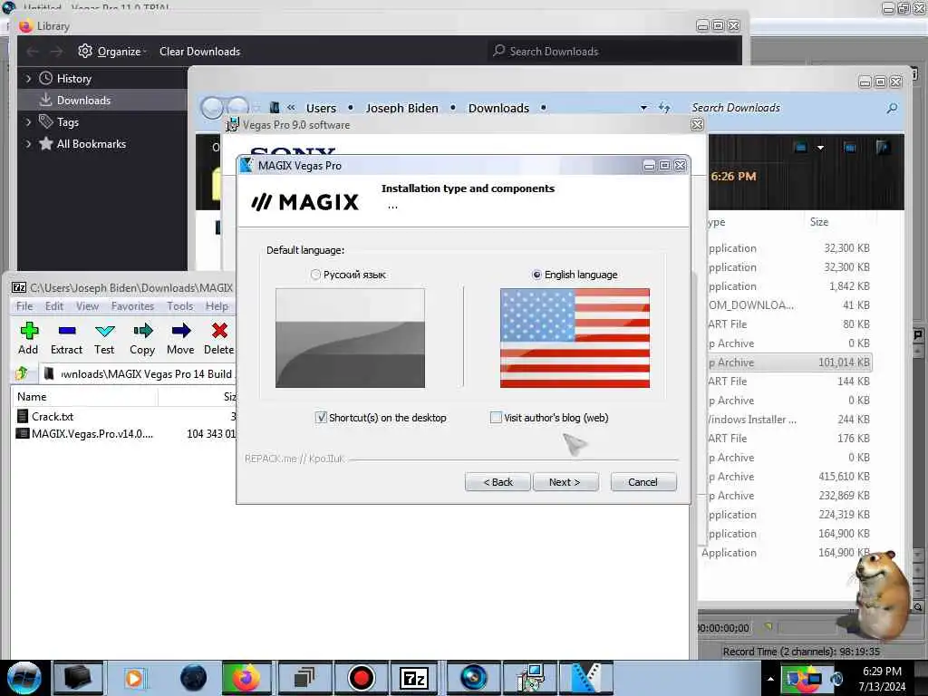Click the 7-Zip path address field

pyautogui.click(x=139, y=373)
